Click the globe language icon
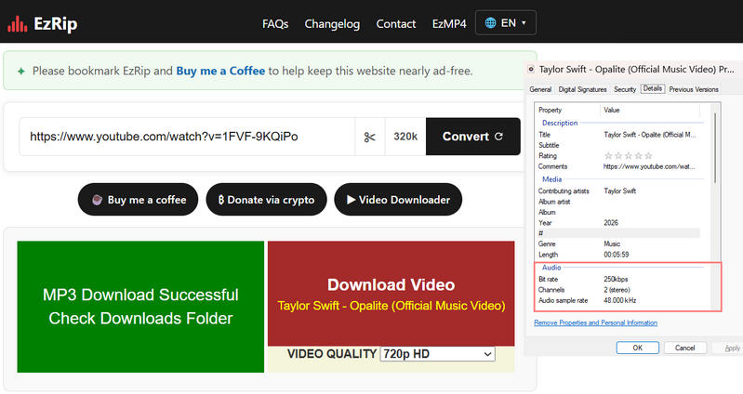743x394 pixels. tap(490, 22)
